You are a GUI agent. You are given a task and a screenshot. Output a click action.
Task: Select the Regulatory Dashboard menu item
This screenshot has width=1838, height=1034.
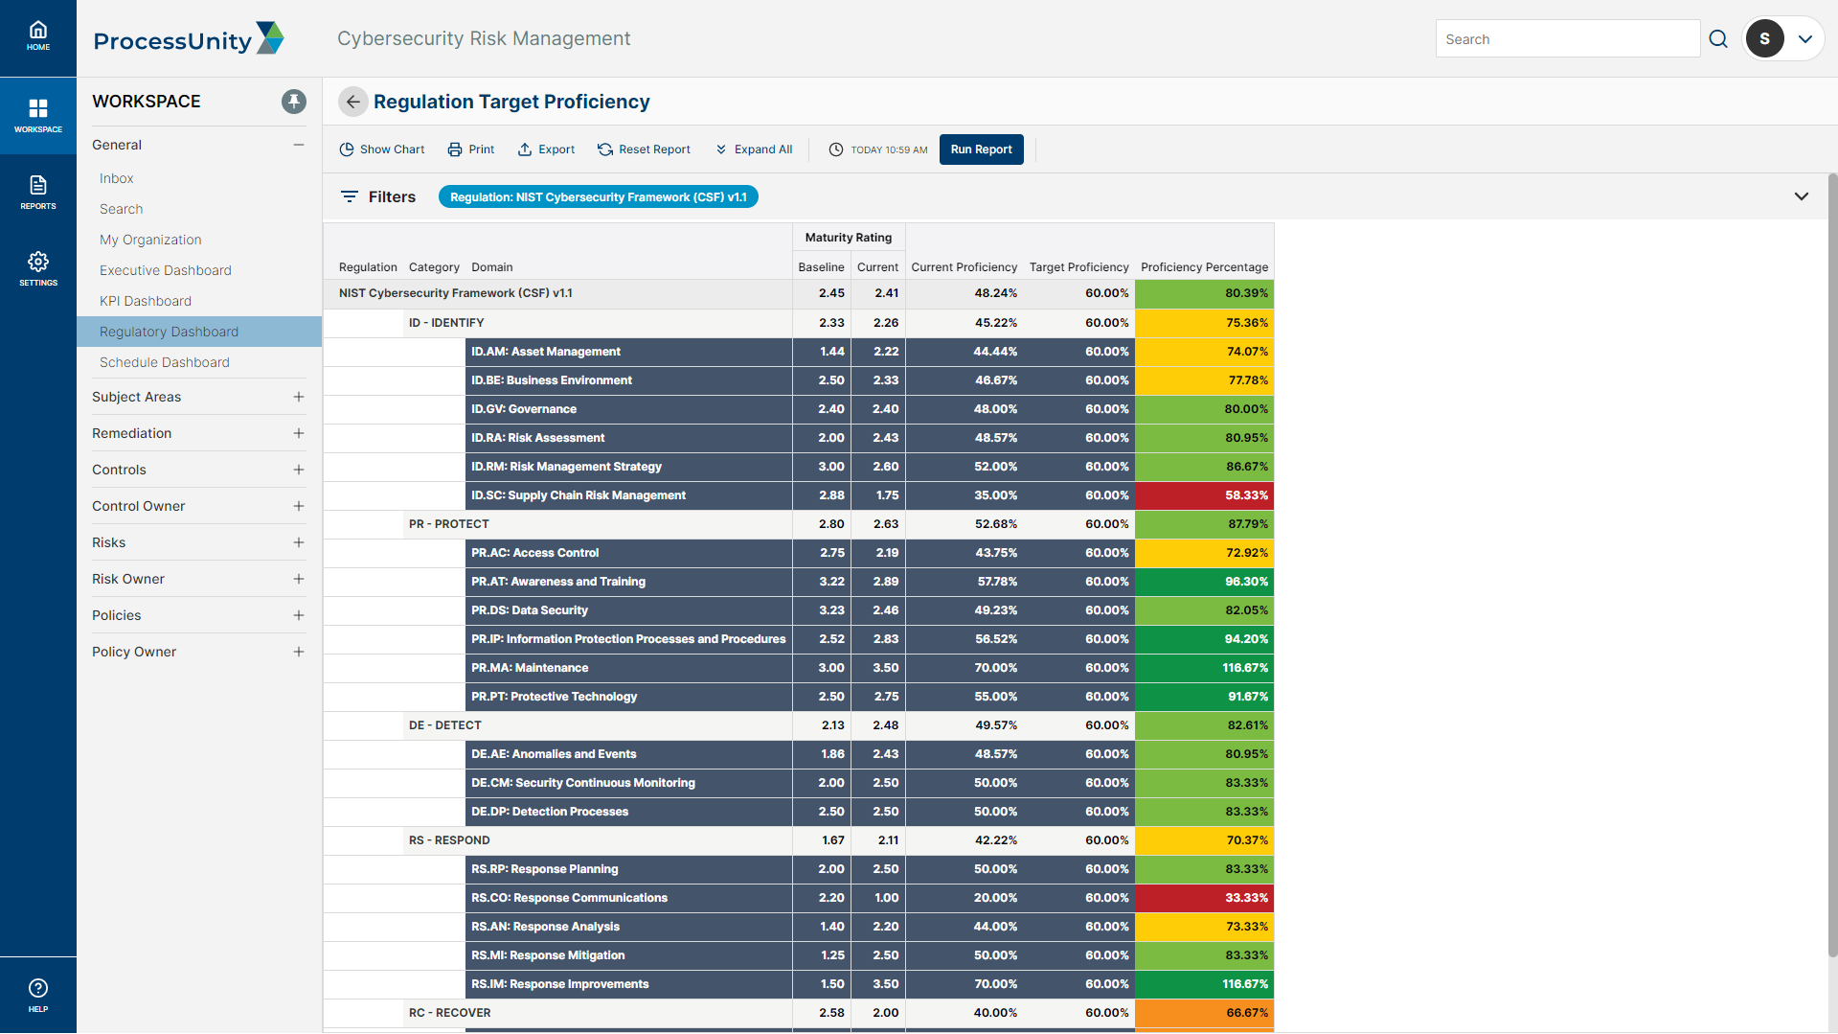coord(169,331)
